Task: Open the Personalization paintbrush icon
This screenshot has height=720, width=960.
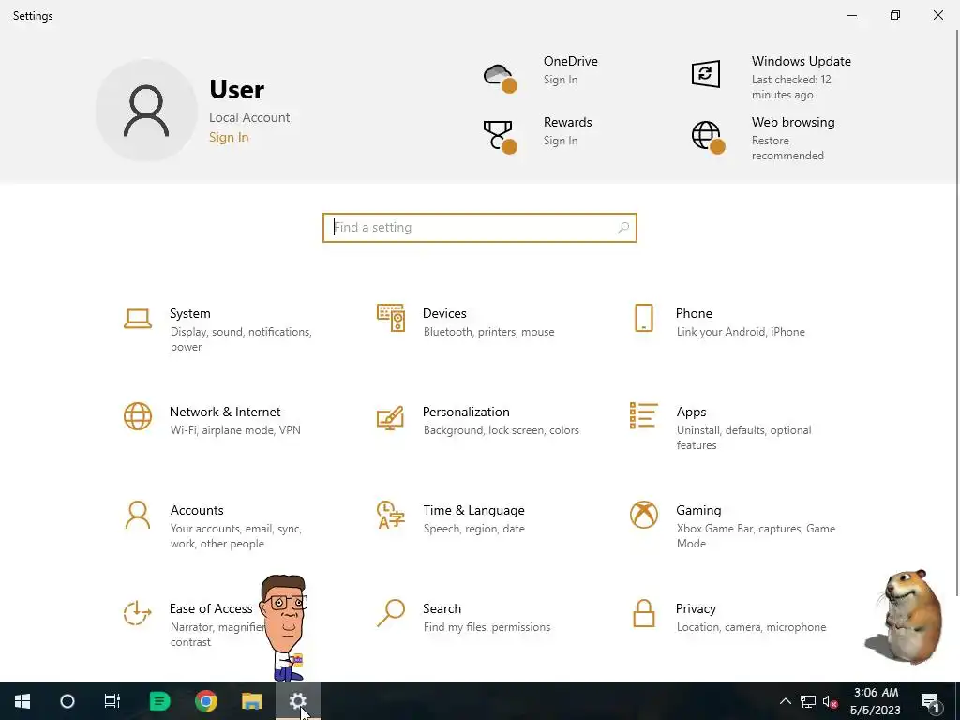Action: point(390,417)
